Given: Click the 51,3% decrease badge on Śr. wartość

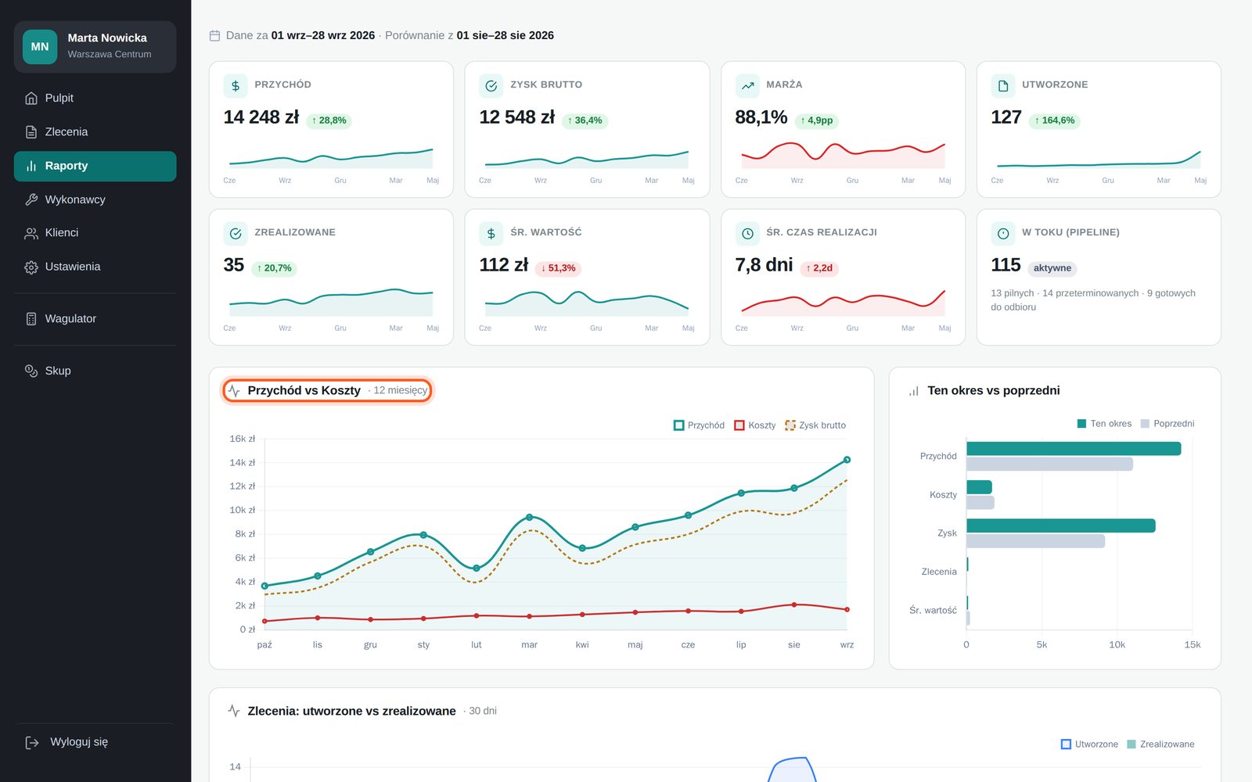Looking at the screenshot, I should tap(558, 268).
